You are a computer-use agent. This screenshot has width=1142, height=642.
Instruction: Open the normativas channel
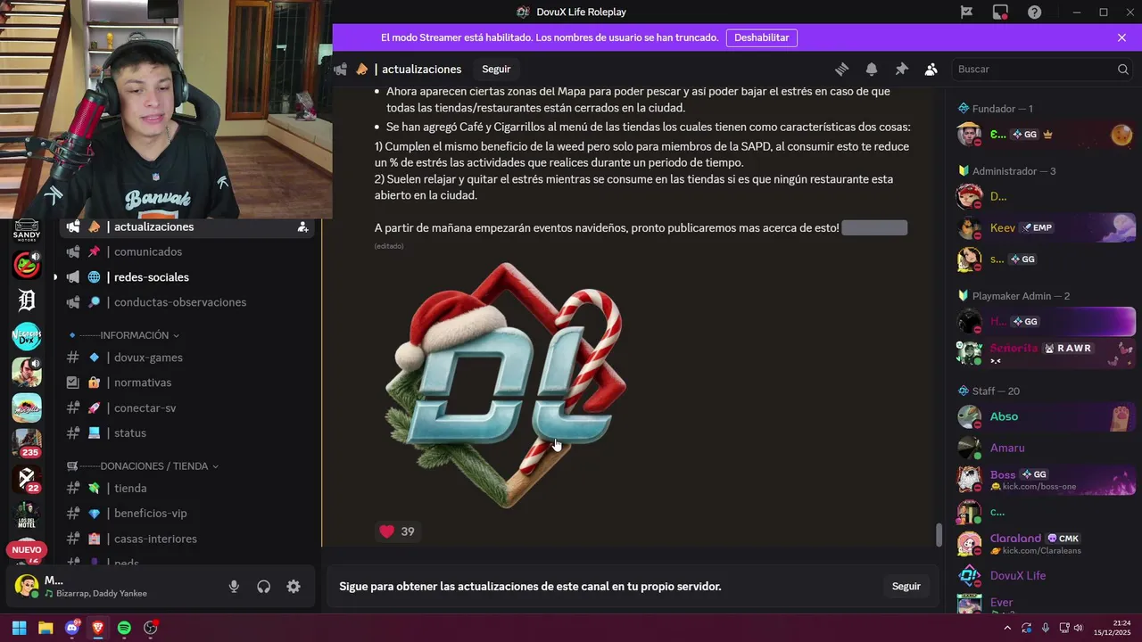[x=187, y=383]
